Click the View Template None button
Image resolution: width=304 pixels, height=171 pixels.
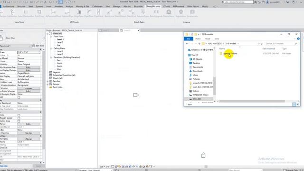click(28, 139)
